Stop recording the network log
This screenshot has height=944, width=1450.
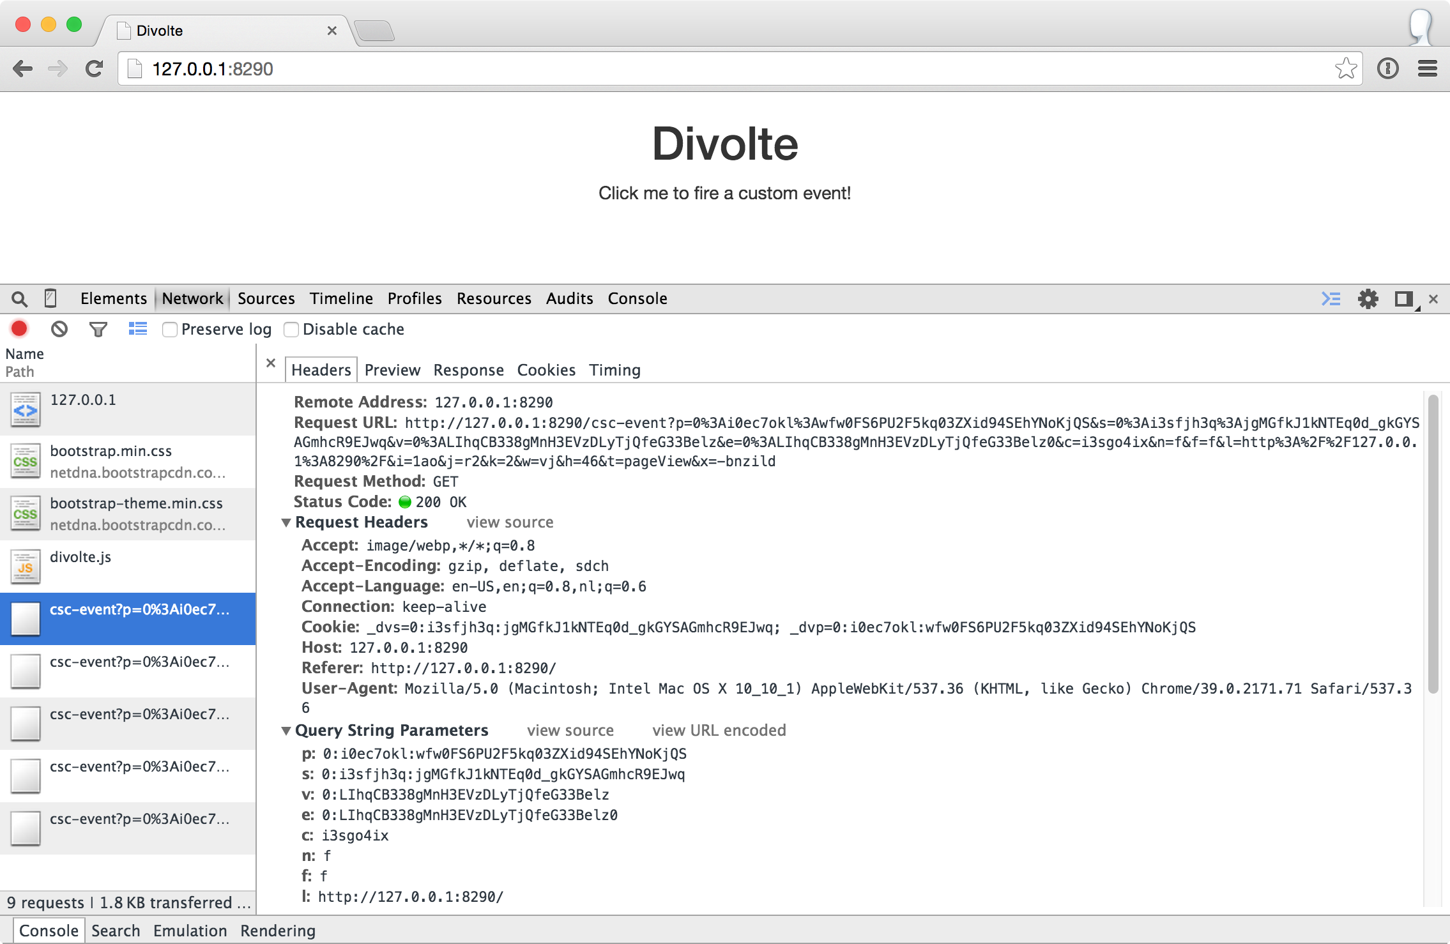19,328
